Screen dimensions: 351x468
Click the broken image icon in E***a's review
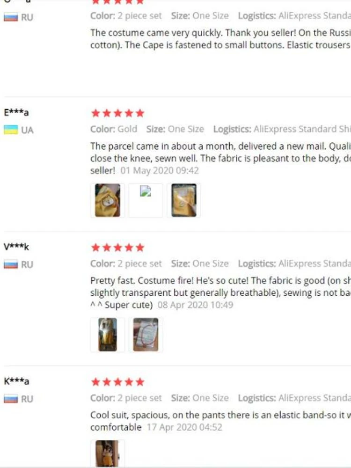coord(146,192)
